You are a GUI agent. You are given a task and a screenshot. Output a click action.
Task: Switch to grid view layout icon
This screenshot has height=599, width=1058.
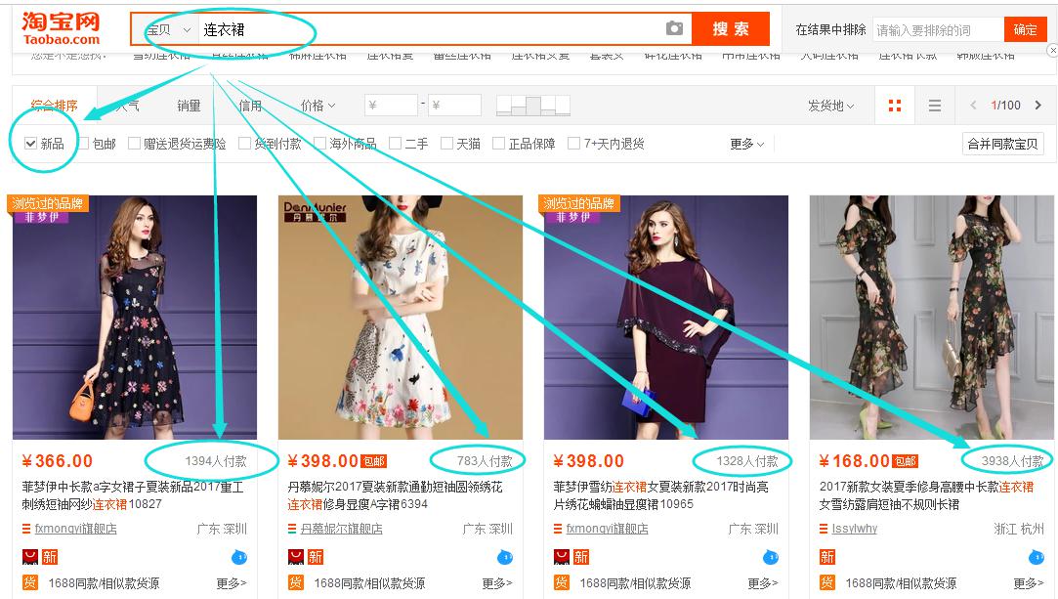pos(894,106)
